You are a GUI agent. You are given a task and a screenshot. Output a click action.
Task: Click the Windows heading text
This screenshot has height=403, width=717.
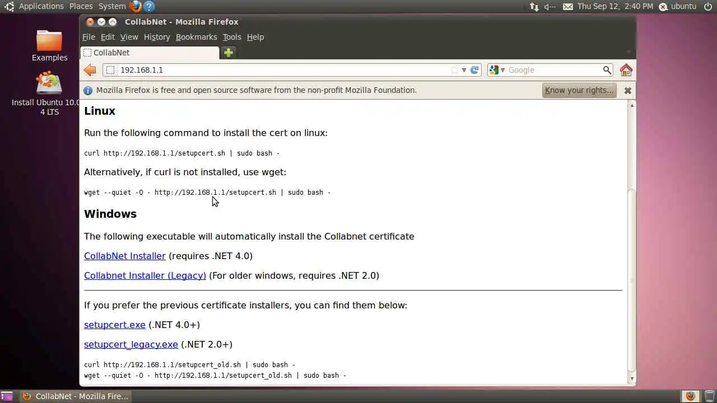110,214
